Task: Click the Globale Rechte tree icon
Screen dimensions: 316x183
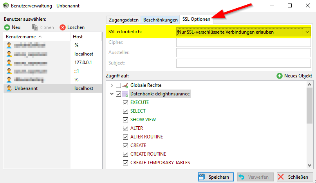Action: 125,85
